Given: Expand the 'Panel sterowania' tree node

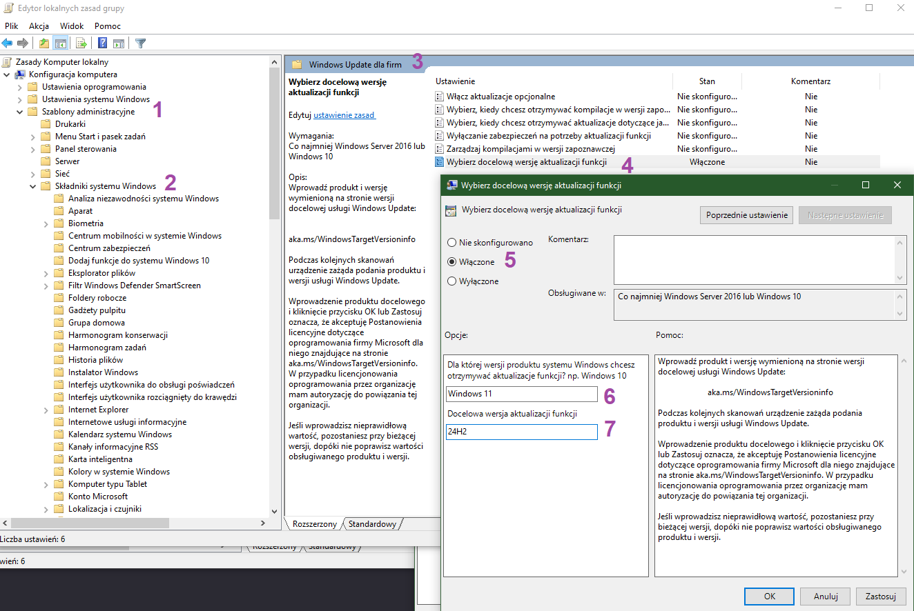Looking at the screenshot, I should [32, 149].
